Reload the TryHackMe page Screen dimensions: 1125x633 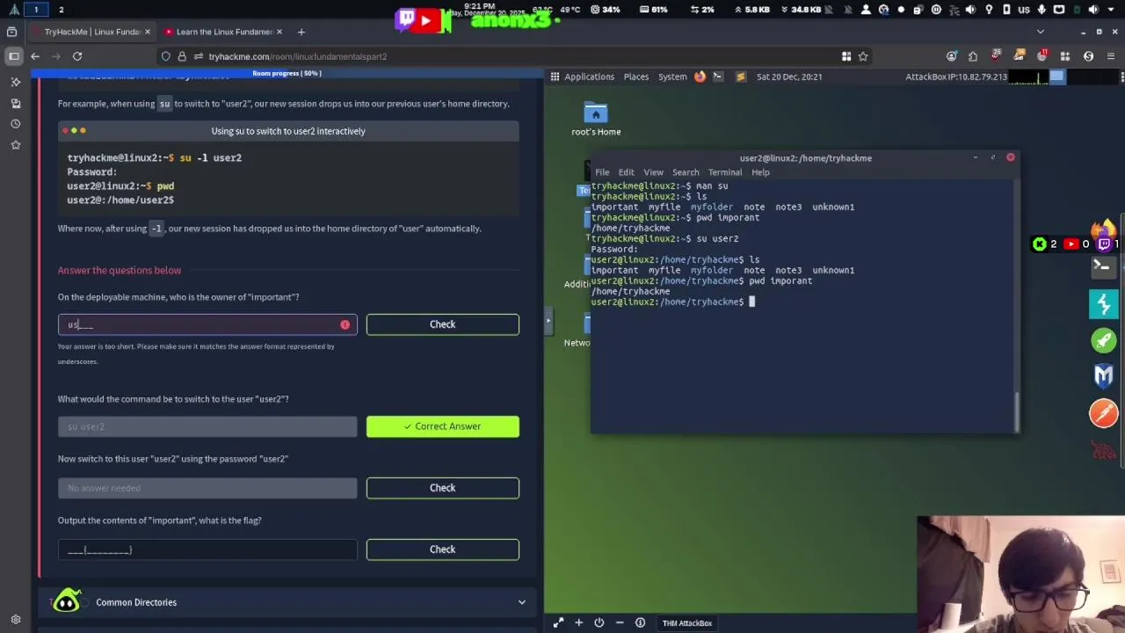tap(77, 56)
